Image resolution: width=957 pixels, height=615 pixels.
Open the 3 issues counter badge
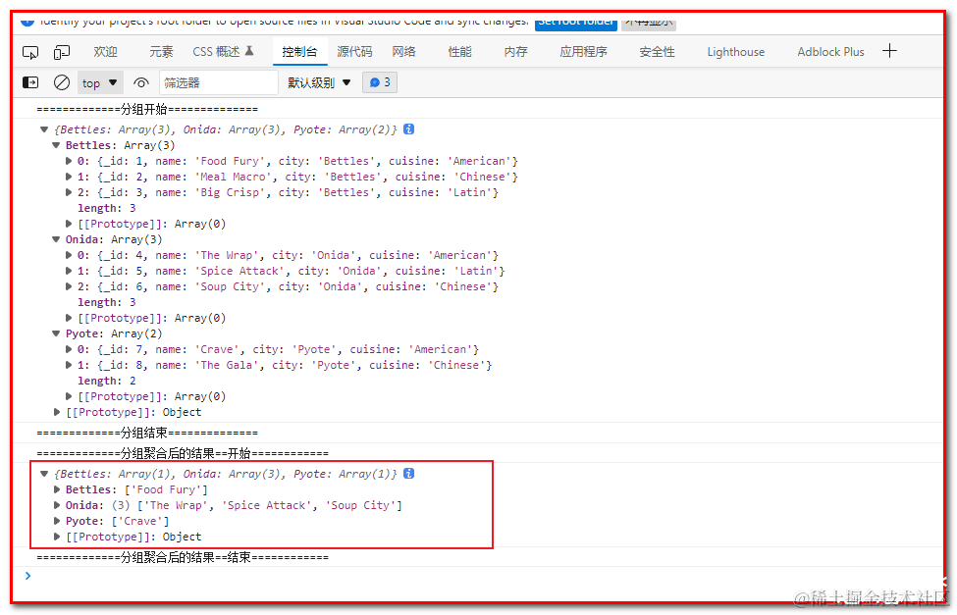[380, 82]
